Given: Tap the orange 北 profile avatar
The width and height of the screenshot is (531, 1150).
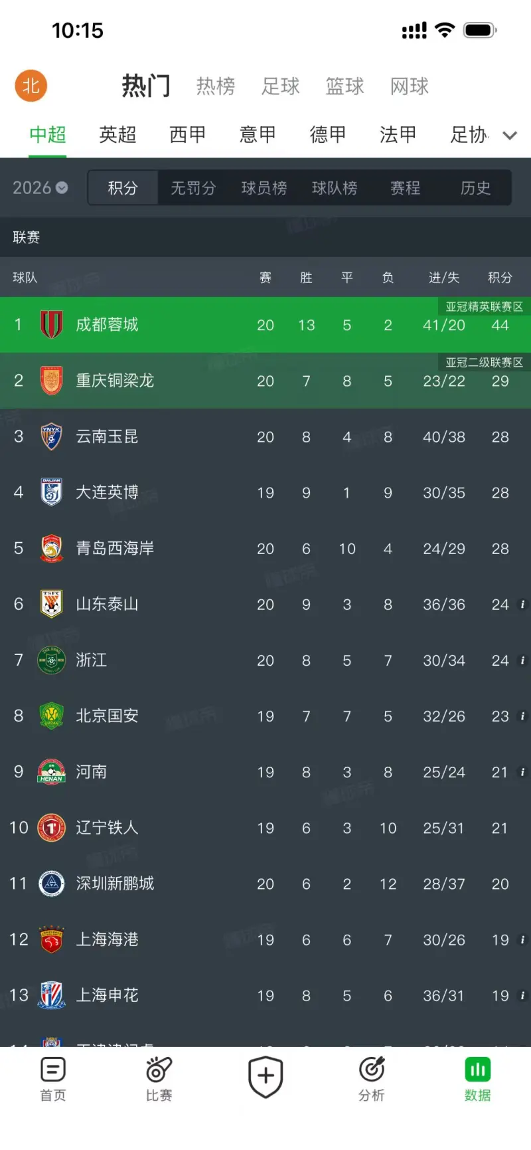Looking at the screenshot, I should coord(31,86).
